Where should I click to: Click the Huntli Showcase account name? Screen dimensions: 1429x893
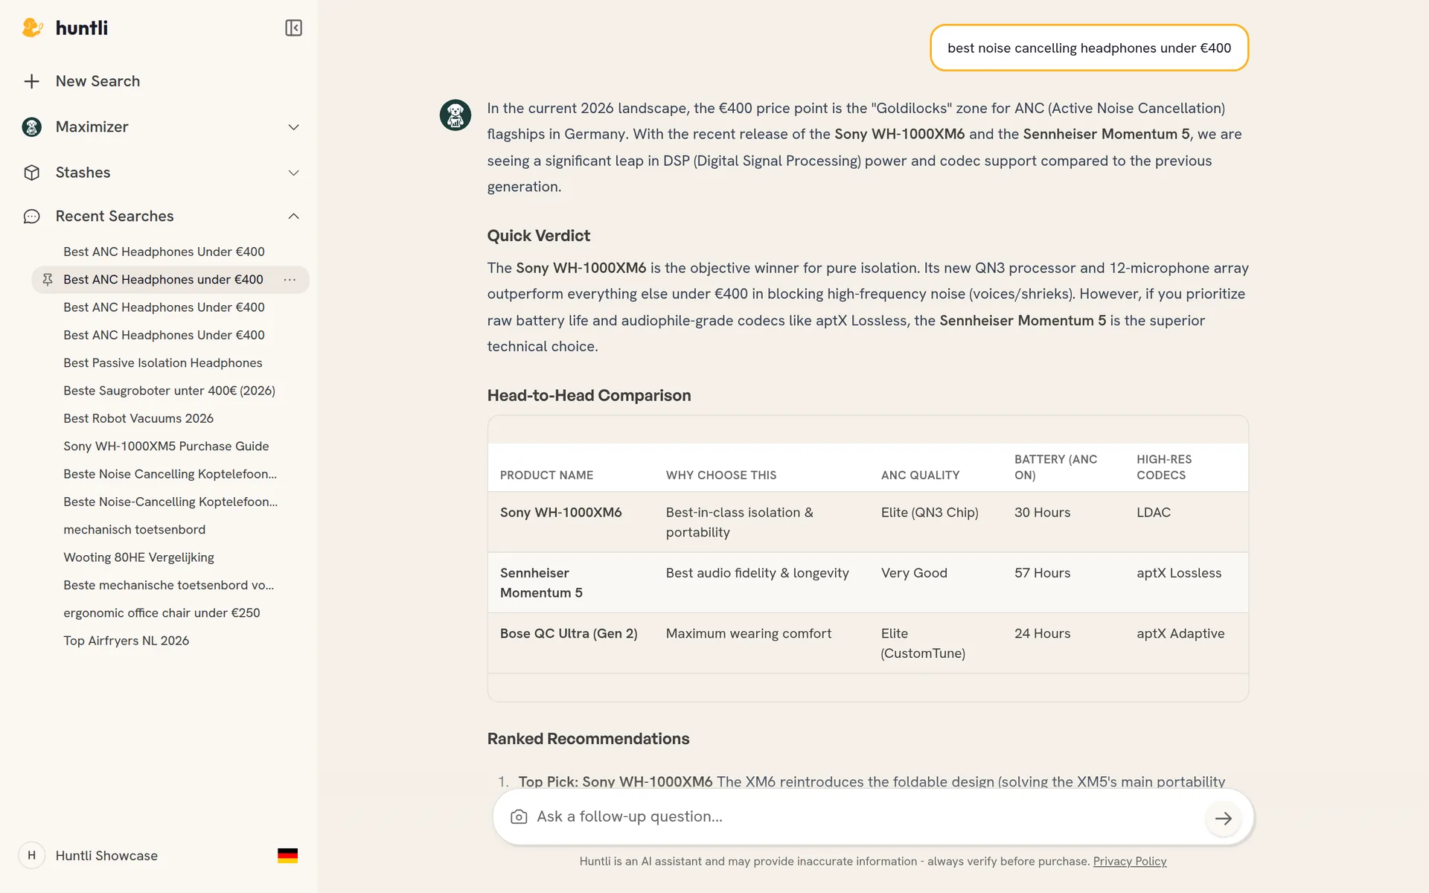coord(106,856)
